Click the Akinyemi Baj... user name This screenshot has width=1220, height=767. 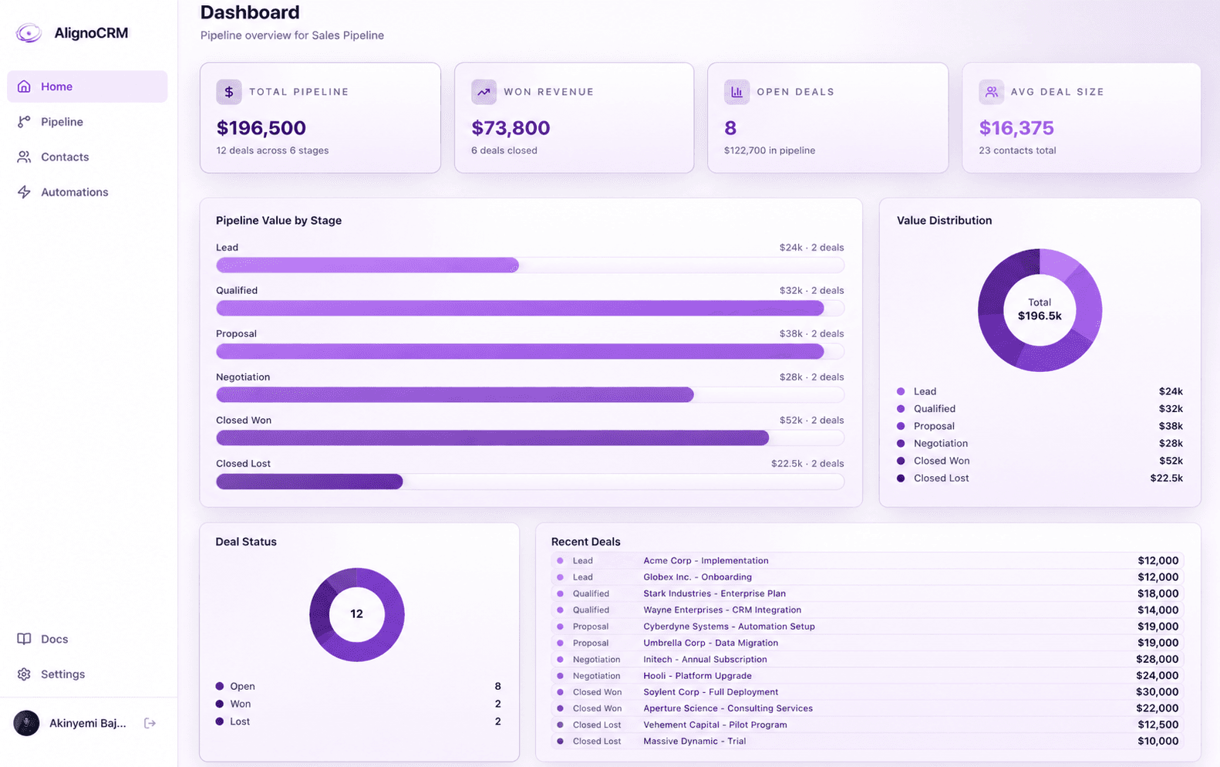[88, 723]
